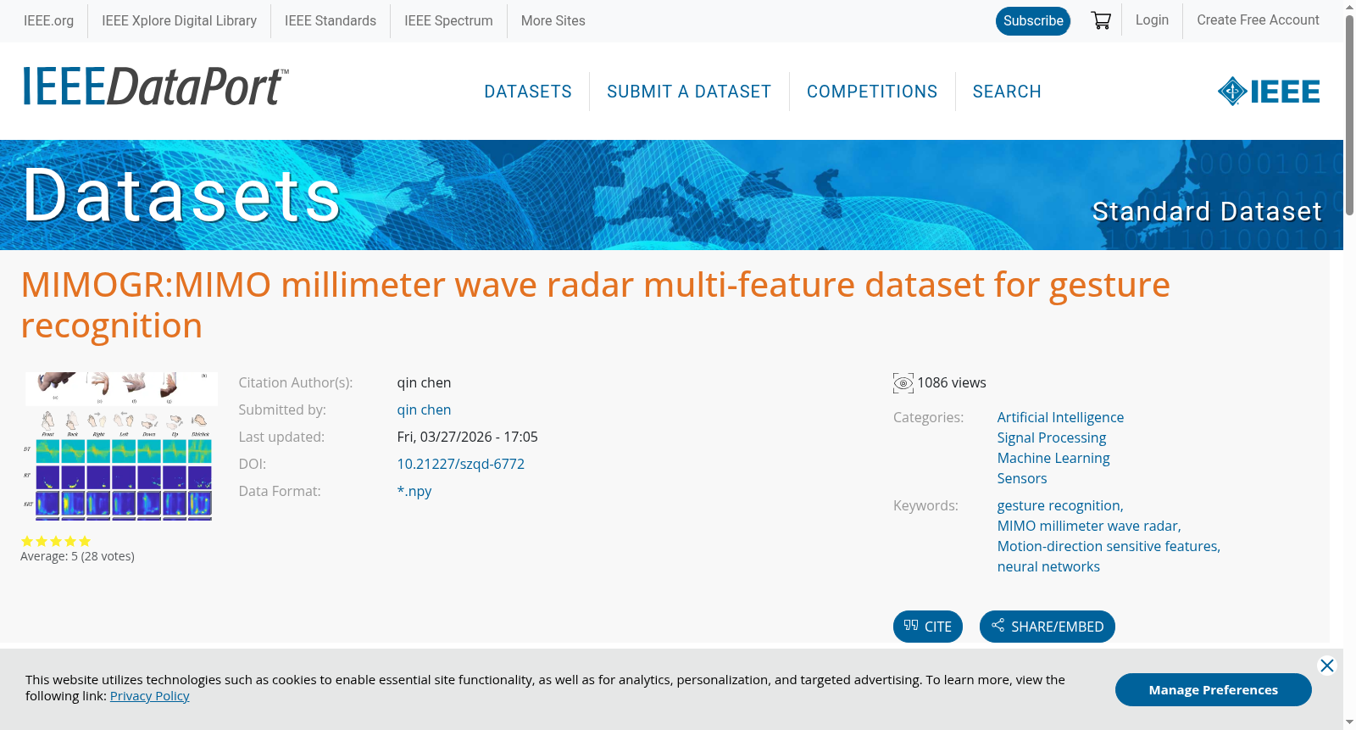The width and height of the screenshot is (1356, 730).
Task: Click the views eye icon
Action: pos(903,383)
